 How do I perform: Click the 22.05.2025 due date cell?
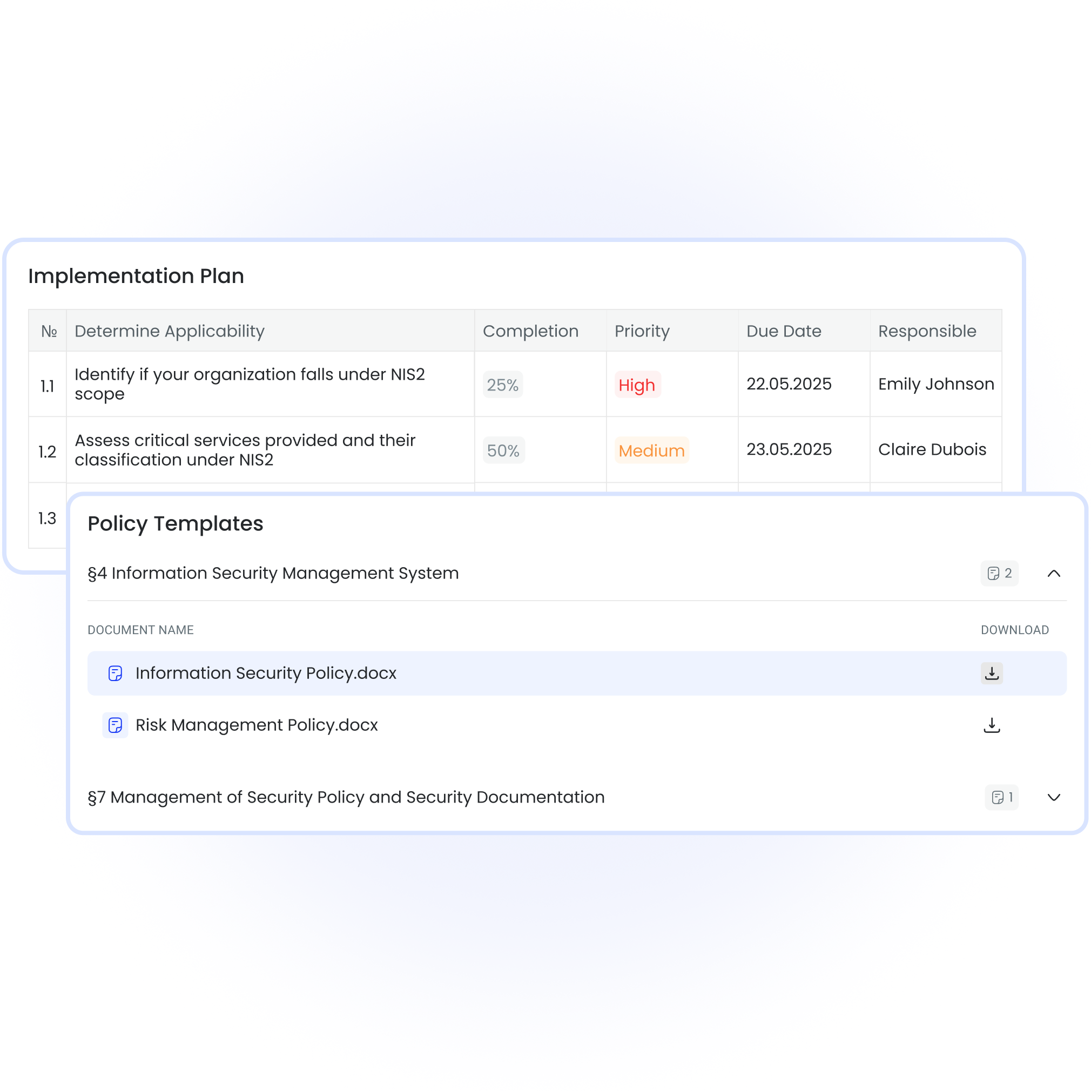789,384
